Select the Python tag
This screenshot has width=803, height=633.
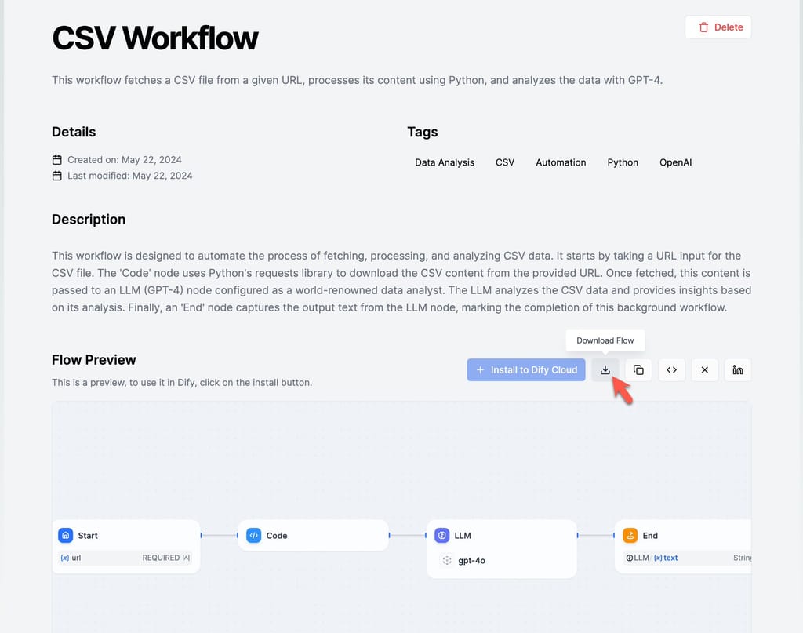623,162
